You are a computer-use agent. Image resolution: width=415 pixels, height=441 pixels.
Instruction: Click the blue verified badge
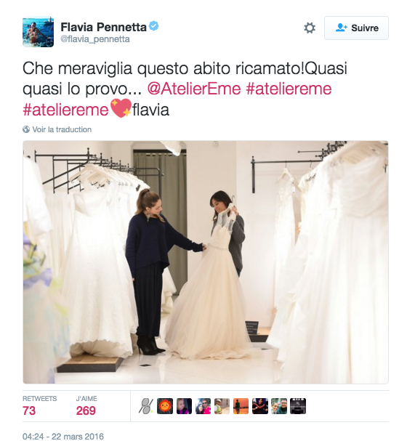click(154, 26)
